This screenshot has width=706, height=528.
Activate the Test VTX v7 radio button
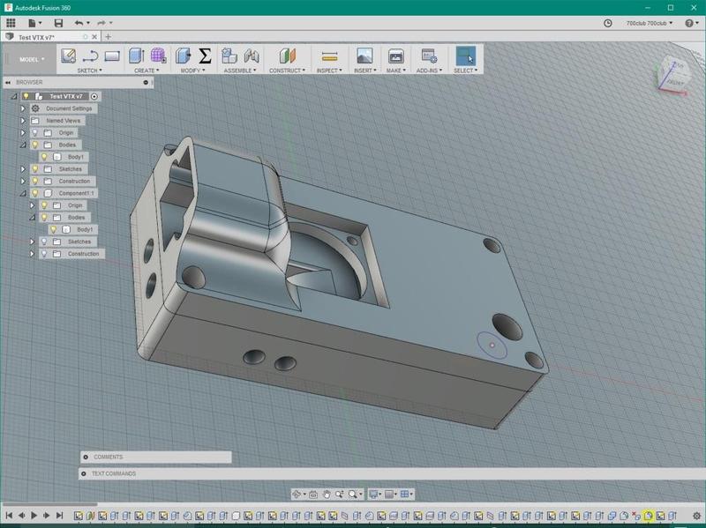pyautogui.click(x=94, y=96)
